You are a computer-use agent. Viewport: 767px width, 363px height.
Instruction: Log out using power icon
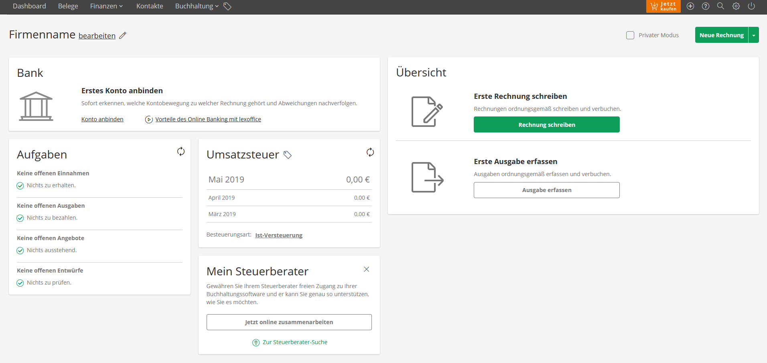[751, 6]
